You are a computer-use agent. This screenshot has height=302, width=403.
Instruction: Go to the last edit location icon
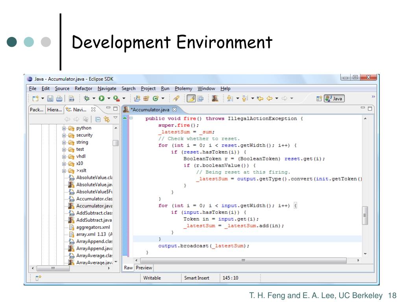pyautogui.click(x=260, y=98)
